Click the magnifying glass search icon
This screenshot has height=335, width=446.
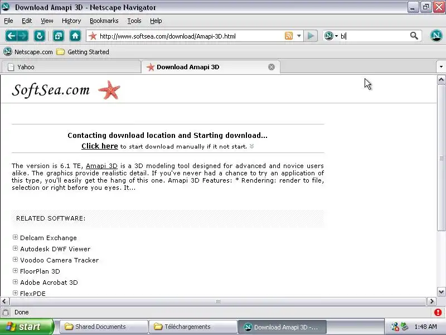[414, 36]
